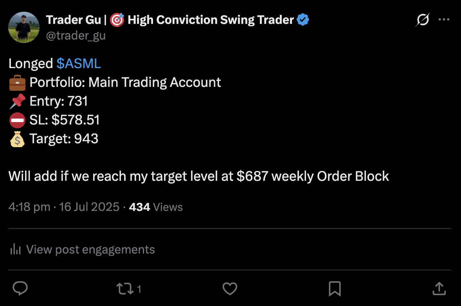This screenshot has height=306, width=461.
Task: Click the @trader_gu handle
Action: [x=76, y=35]
